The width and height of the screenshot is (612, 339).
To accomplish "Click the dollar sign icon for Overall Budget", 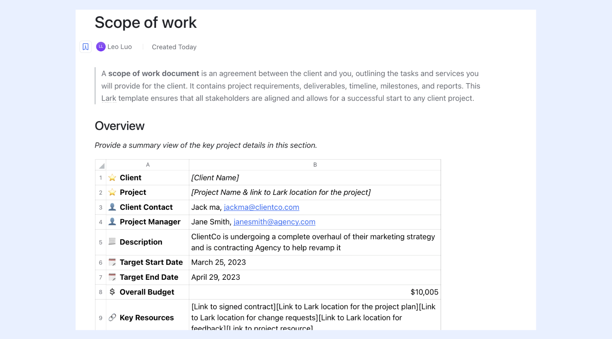I will pos(112,292).
